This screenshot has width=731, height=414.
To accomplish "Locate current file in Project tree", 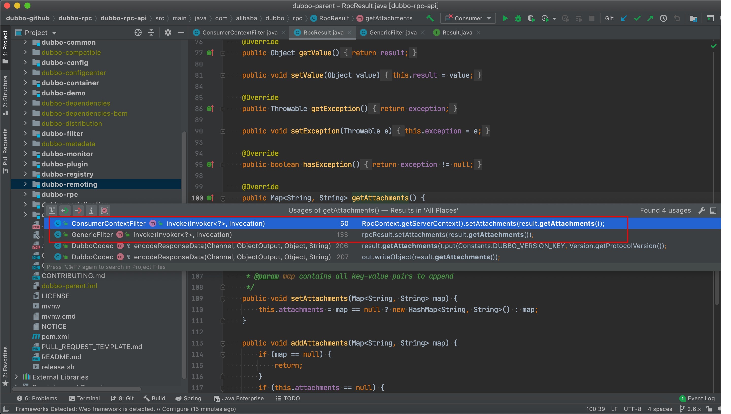I will 138,33.
